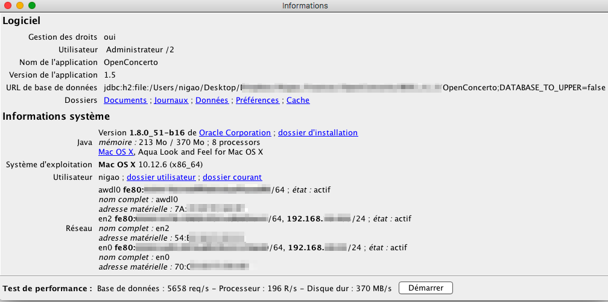Click the Réseau row label
This screenshot has width=608, height=302.
click(80, 228)
